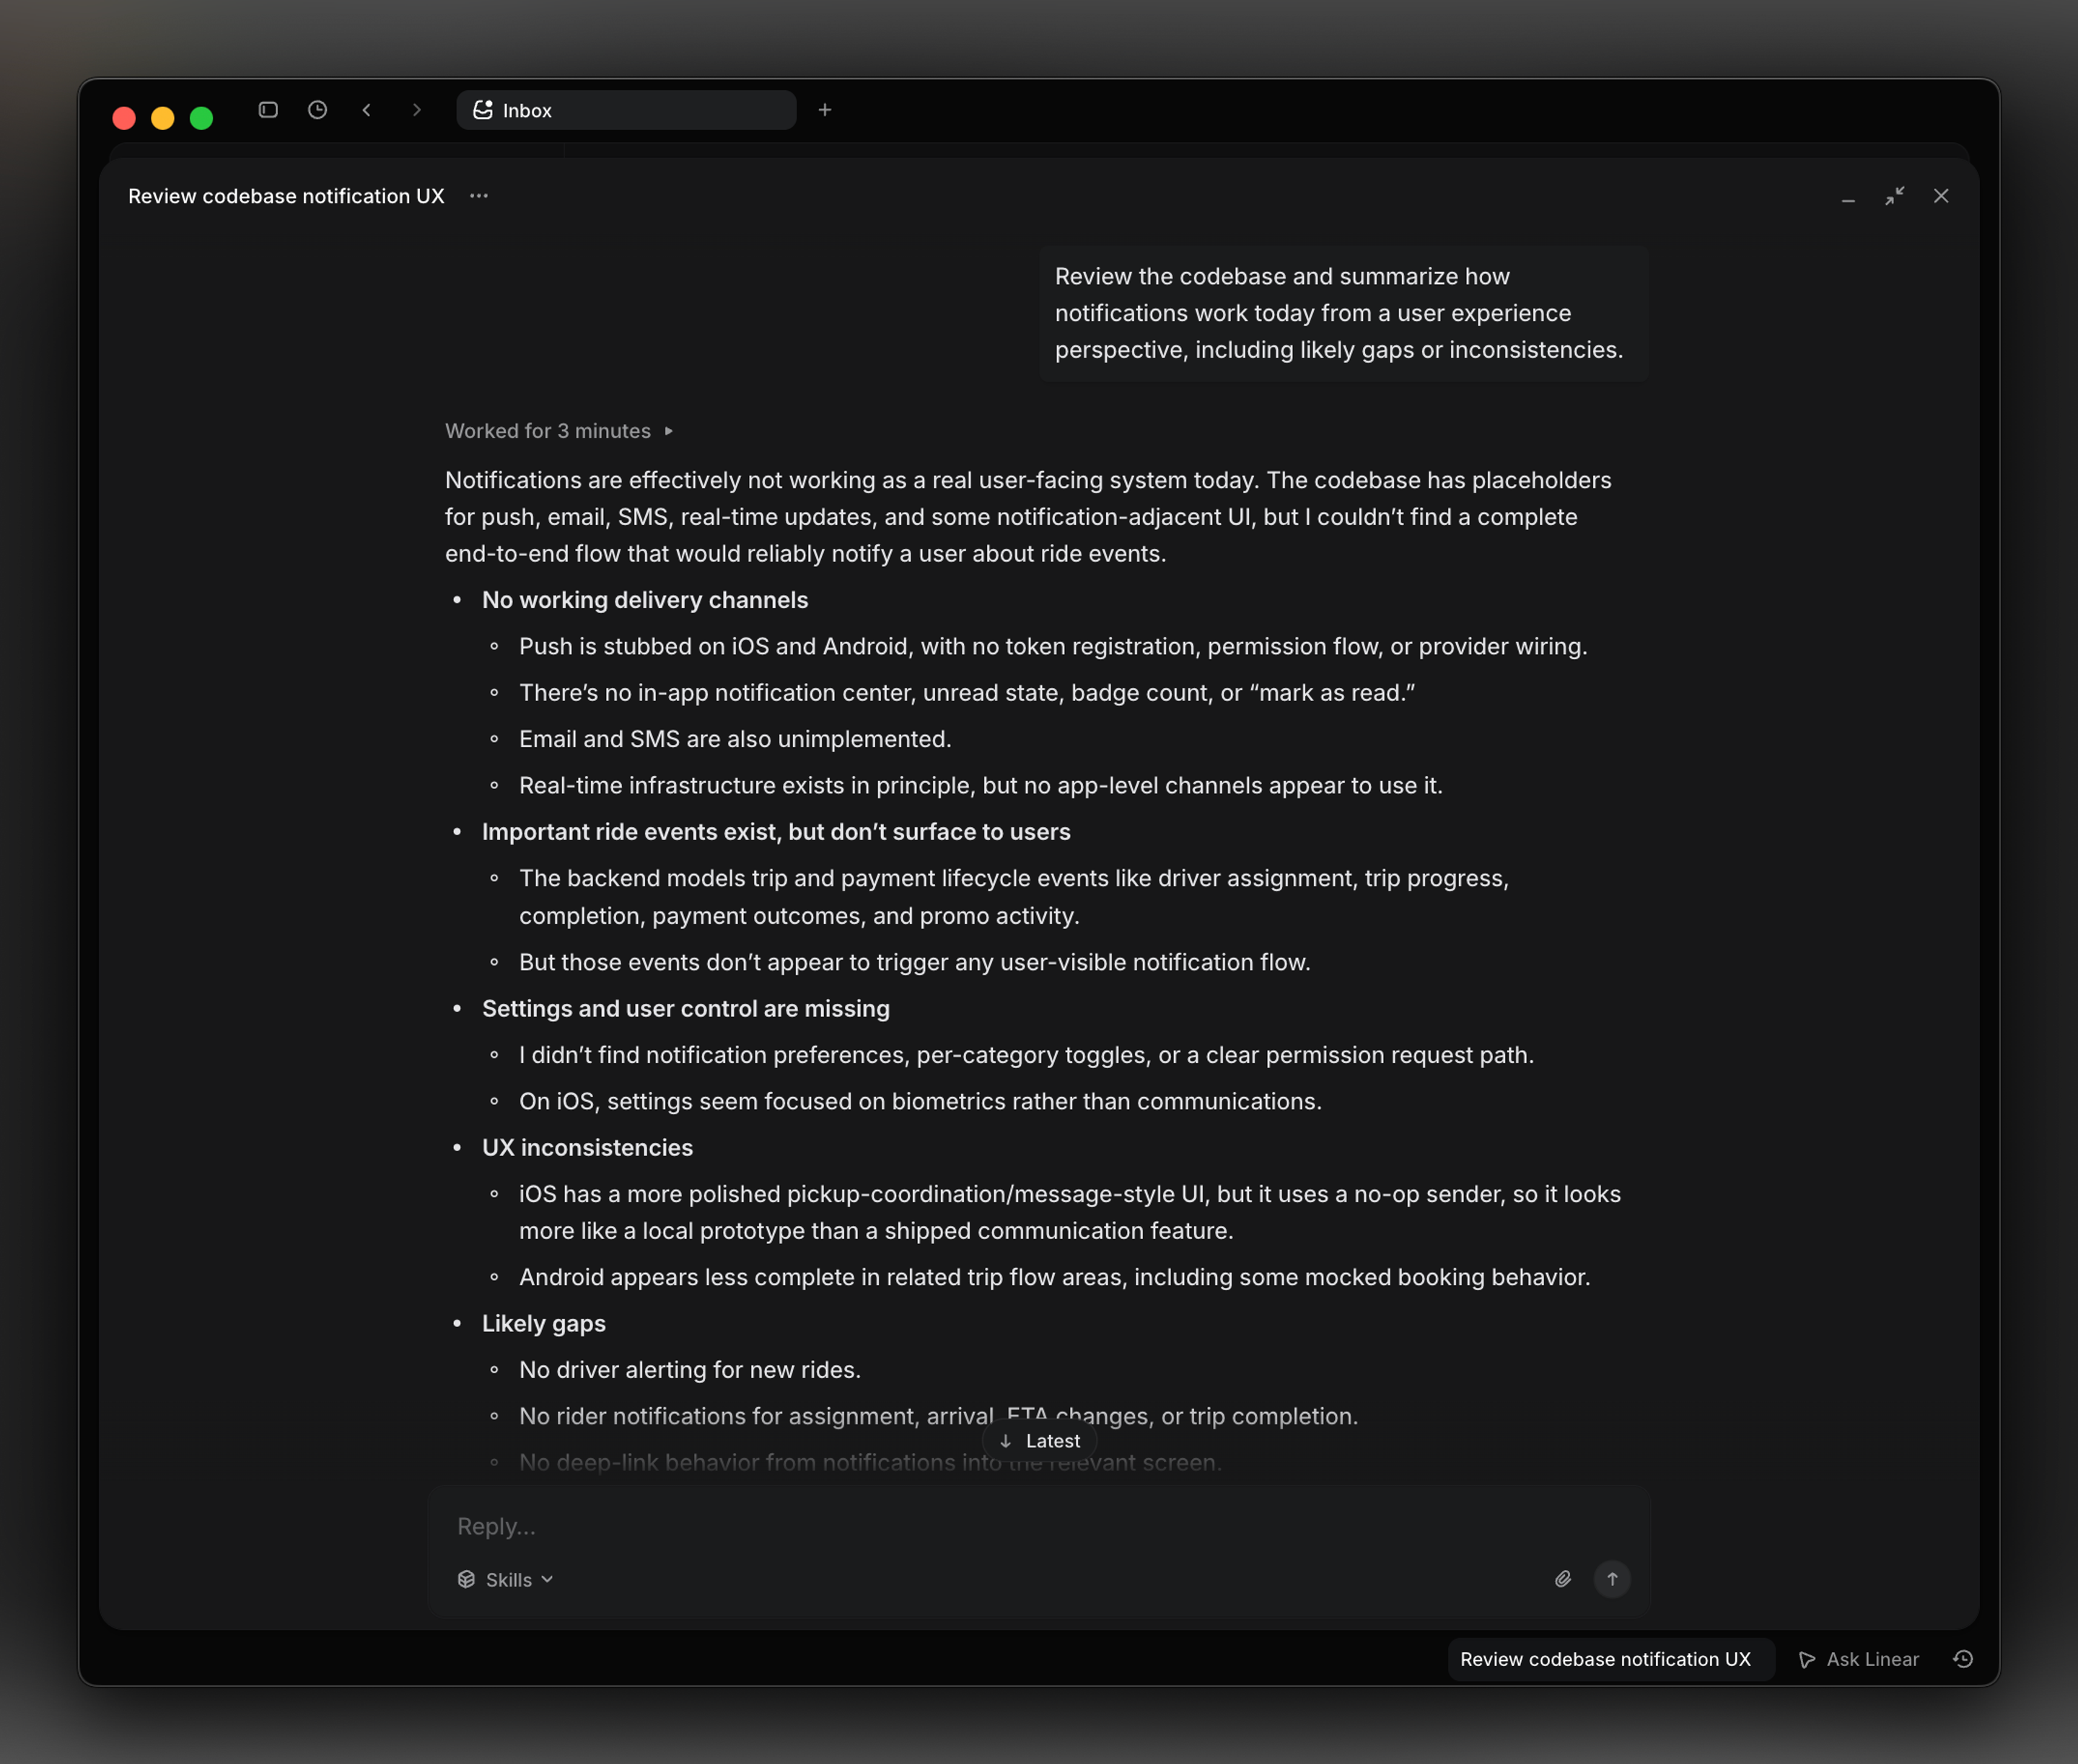Jump to Latest message
The image size is (2078, 1764).
coord(1040,1441)
